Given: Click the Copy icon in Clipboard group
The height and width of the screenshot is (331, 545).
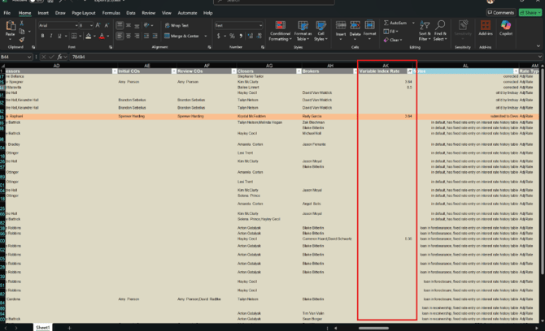Looking at the screenshot, I should (21, 32).
